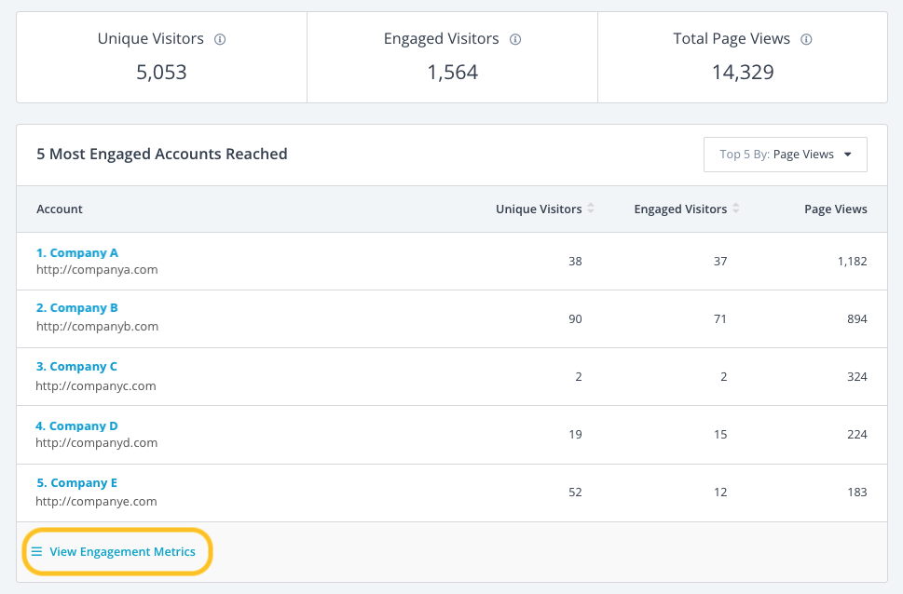Click info icon beside Engaged Visitors
Image resolution: width=903 pixels, height=594 pixels.
pos(515,39)
